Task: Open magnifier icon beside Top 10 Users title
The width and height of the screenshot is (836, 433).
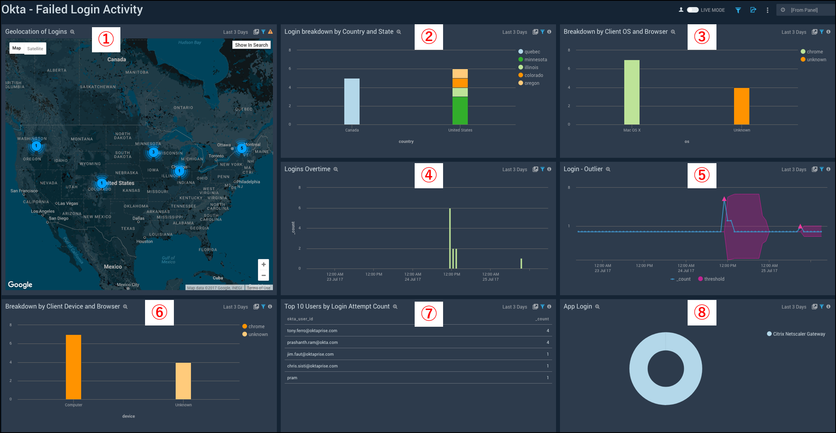Action: tap(395, 307)
